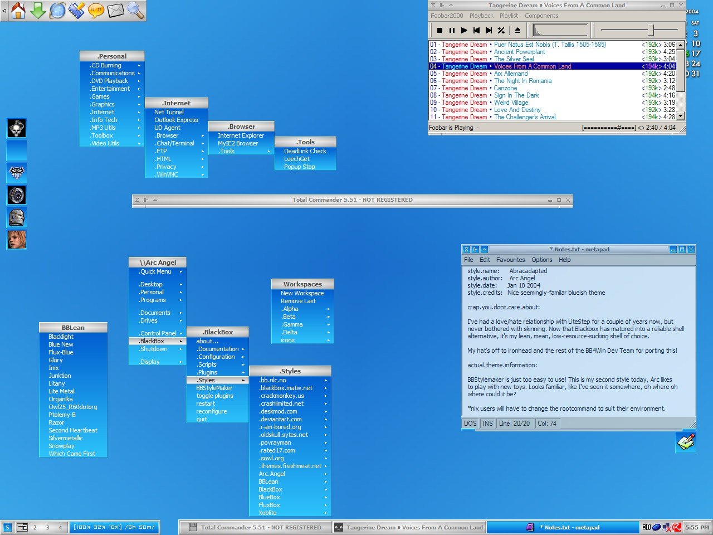Toggle roll-up button on metapad title bar
The width and height of the screenshot is (713, 535).
[484, 250]
